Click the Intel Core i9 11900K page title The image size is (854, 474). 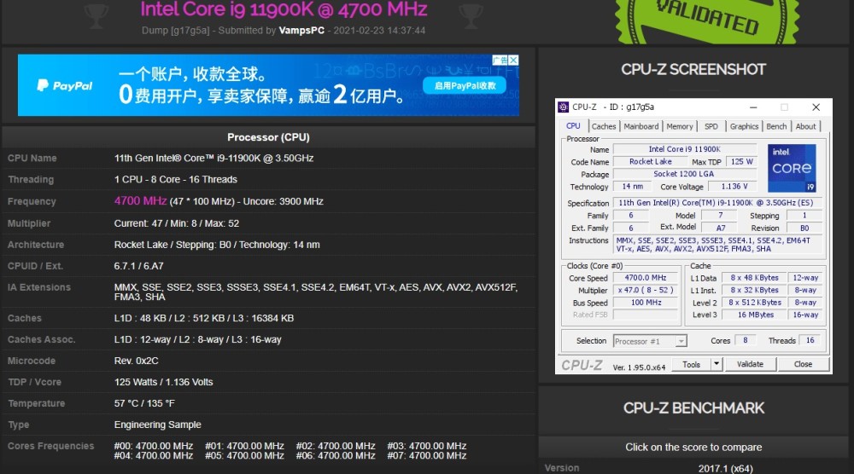pyautogui.click(x=284, y=9)
